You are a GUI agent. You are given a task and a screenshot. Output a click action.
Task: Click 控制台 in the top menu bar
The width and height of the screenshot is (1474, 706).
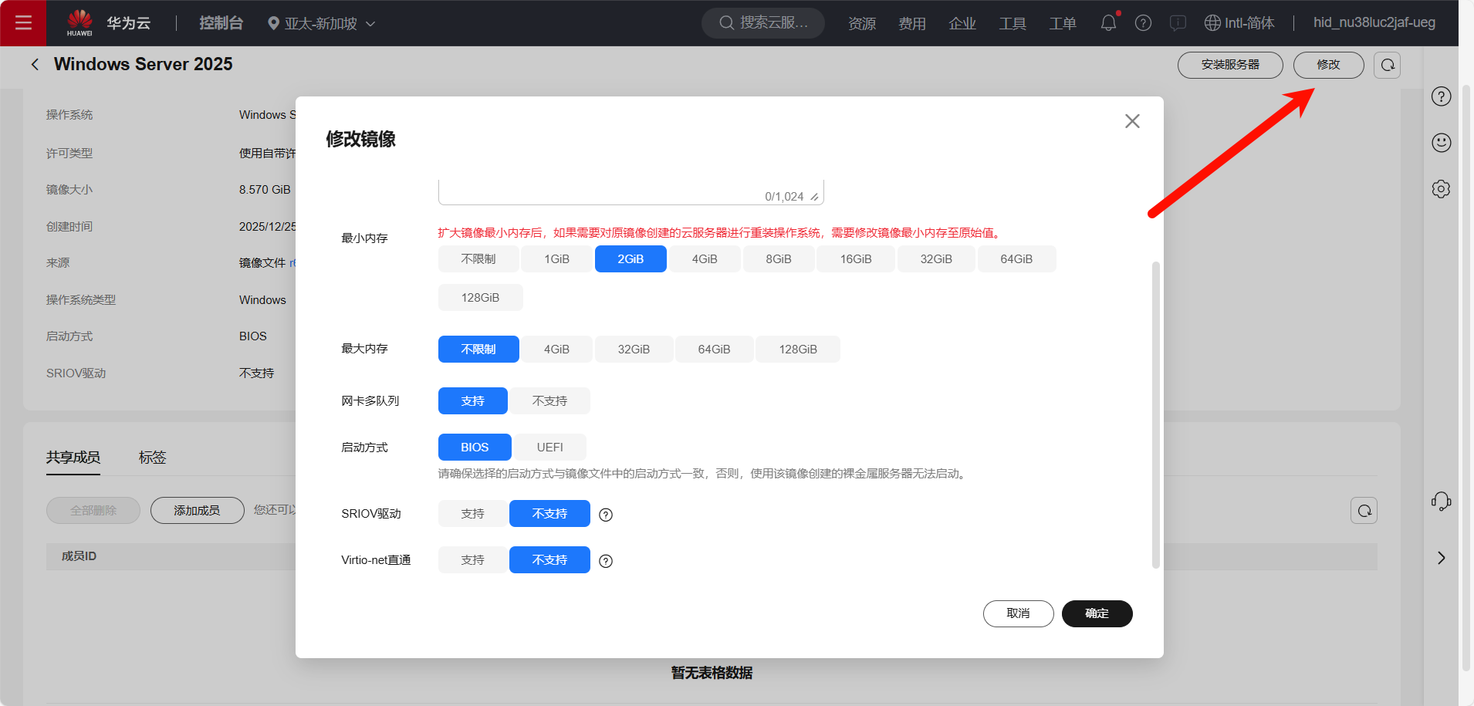221,22
